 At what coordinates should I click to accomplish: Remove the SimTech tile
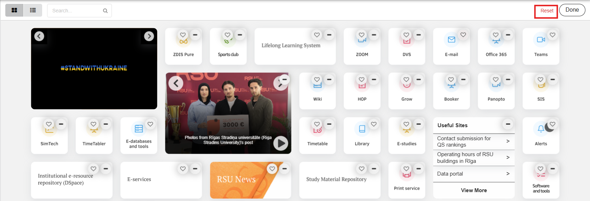(61, 124)
